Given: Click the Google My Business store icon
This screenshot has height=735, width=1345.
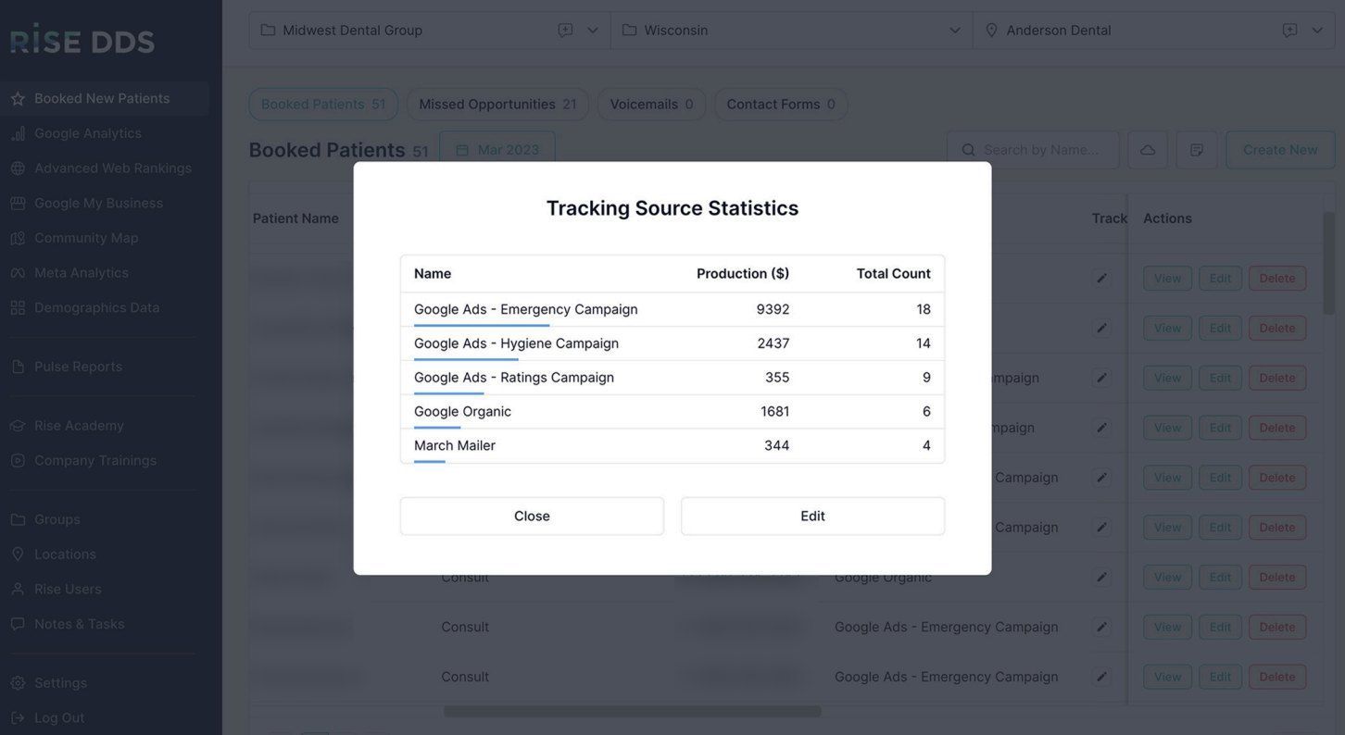Looking at the screenshot, I should 18,203.
